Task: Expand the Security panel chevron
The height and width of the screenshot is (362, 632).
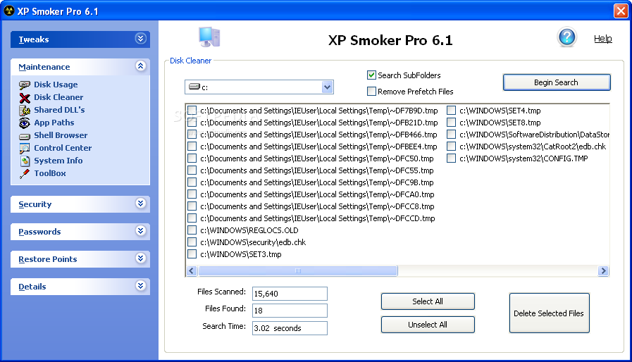Action: 140,203
